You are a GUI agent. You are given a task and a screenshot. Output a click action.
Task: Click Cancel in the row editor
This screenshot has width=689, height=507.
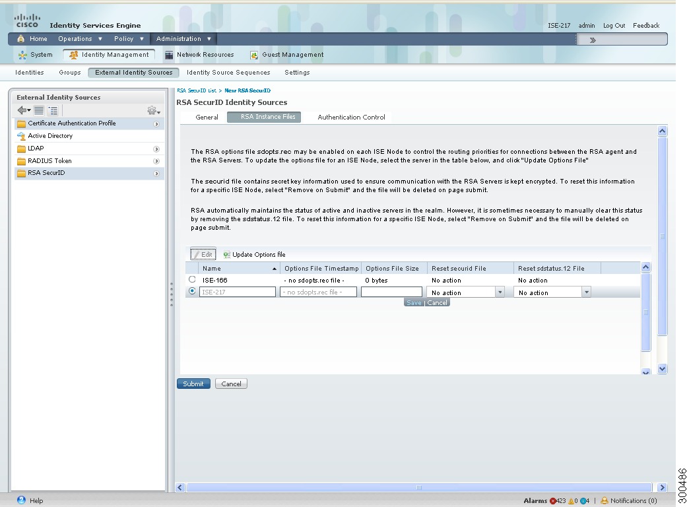pyautogui.click(x=437, y=302)
